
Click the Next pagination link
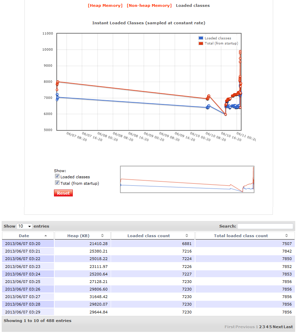point(278,327)
